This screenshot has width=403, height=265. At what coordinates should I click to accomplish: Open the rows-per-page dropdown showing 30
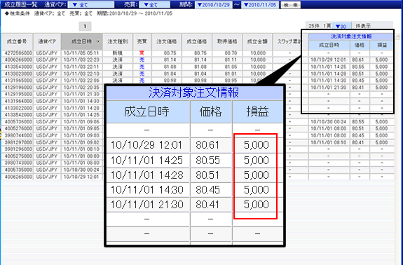(341, 26)
